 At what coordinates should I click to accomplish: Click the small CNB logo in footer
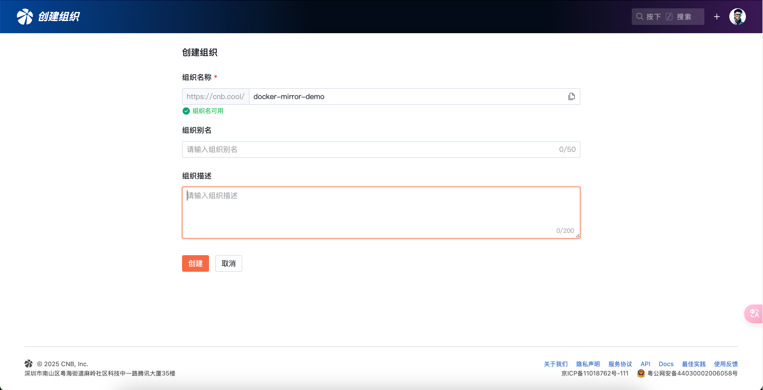click(x=29, y=364)
